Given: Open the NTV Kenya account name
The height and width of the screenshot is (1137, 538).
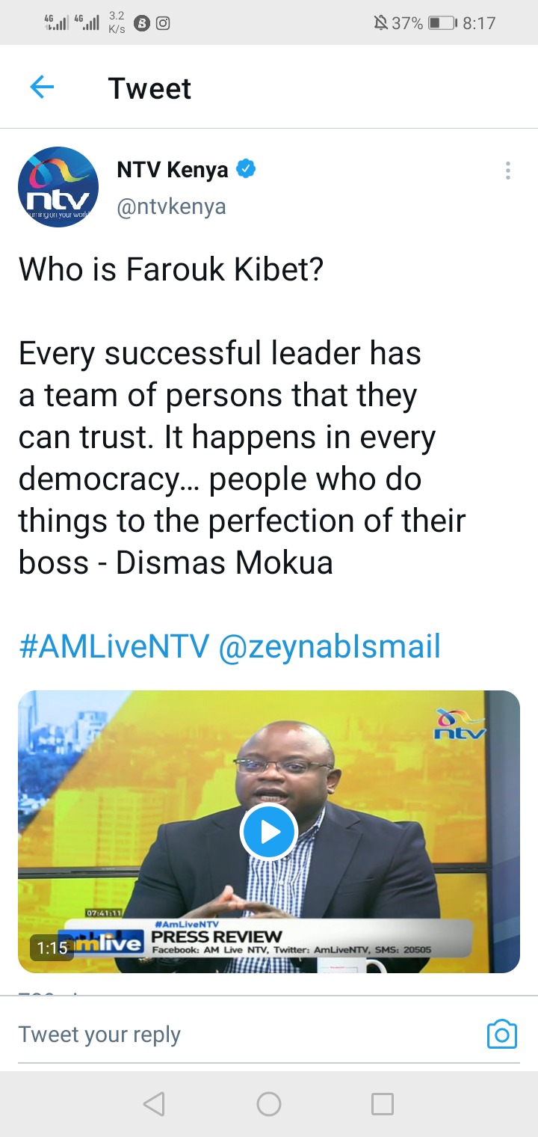Looking at the screenshot, I should [x=173, y=170].
